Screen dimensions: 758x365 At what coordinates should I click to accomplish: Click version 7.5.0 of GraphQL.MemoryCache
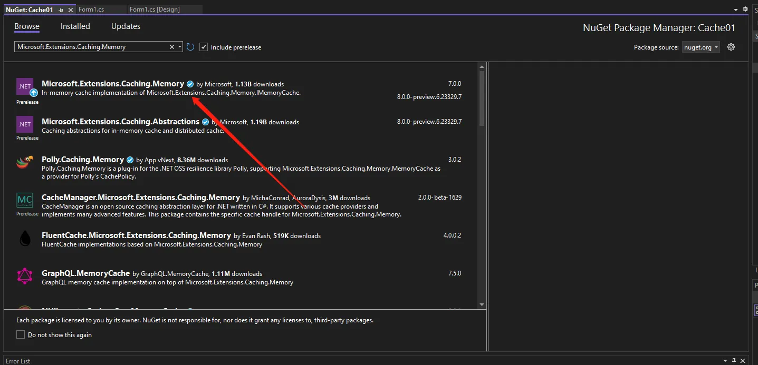455,273
